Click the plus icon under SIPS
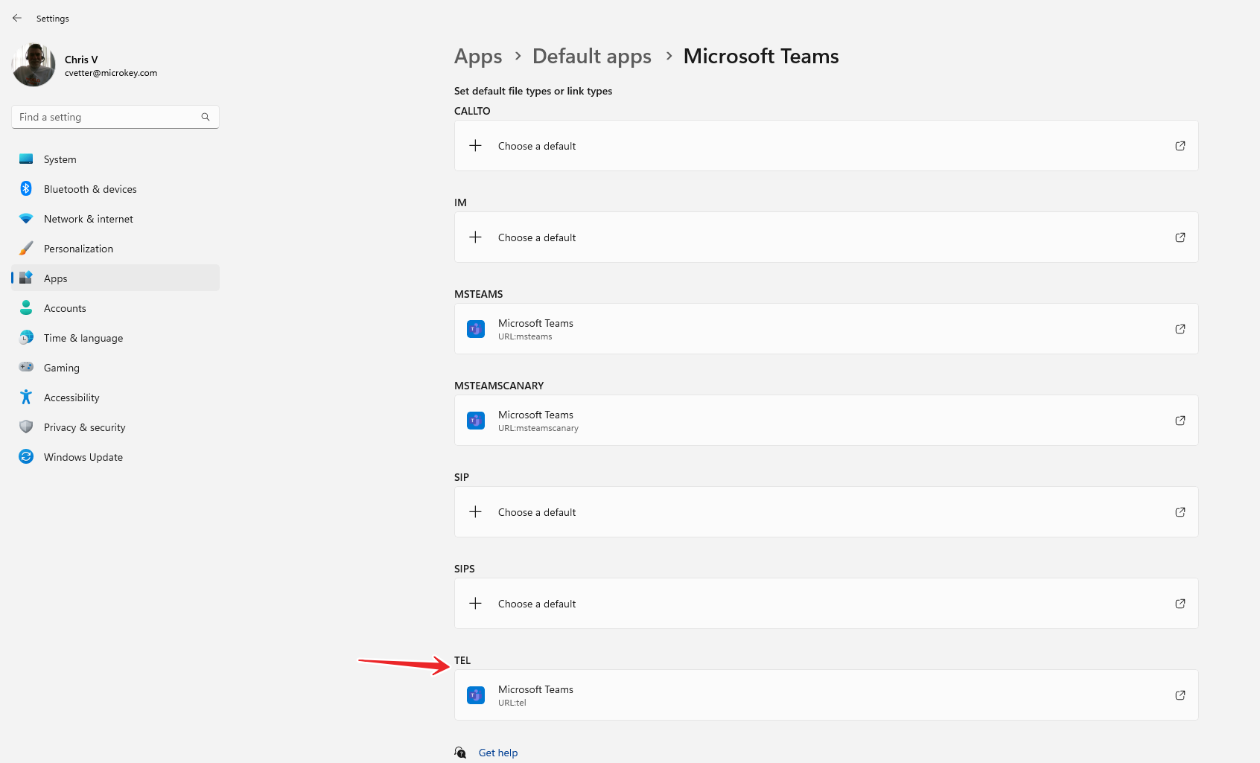Screen dimensions: 1260x763 coord(475,604)
